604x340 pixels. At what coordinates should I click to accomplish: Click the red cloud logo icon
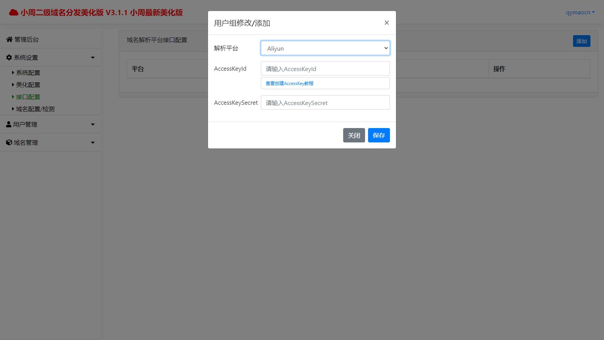[x=14, y=12]
